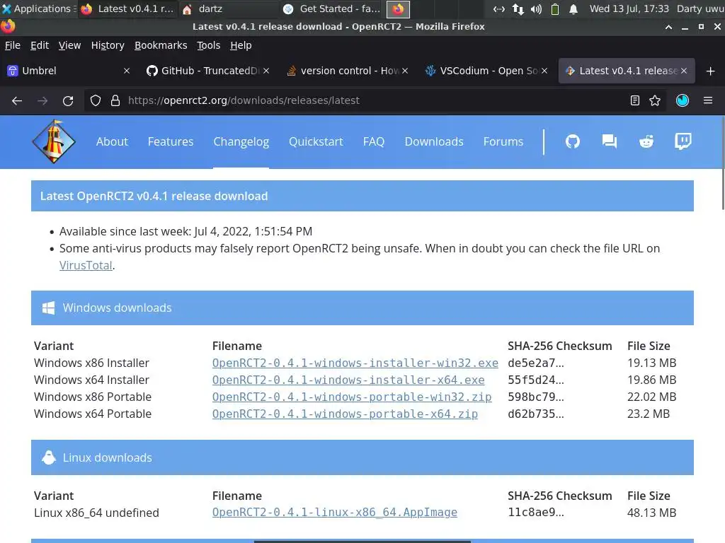
Task: Click the network up-down arrows panel icon
Action: click(x=518, y=8)
